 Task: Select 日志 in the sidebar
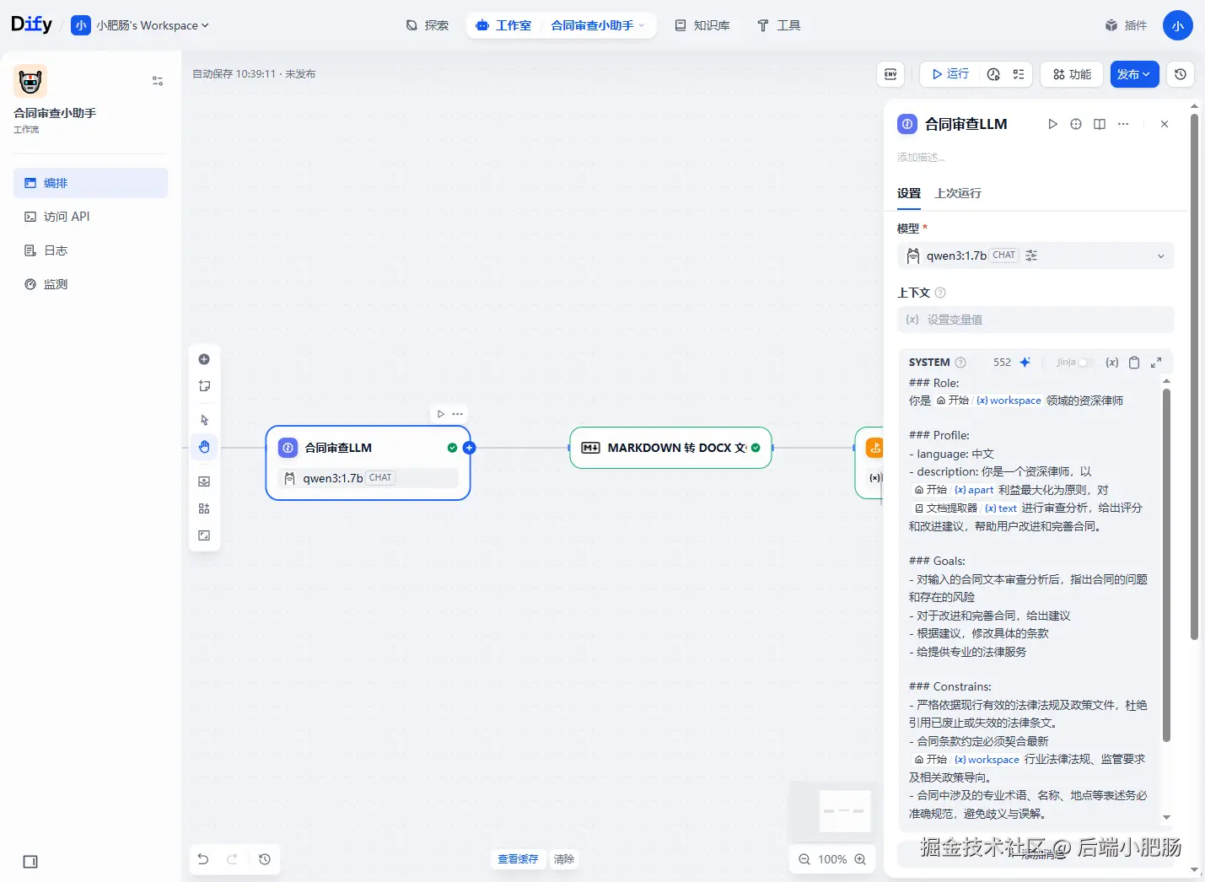(x=90, y=250)
